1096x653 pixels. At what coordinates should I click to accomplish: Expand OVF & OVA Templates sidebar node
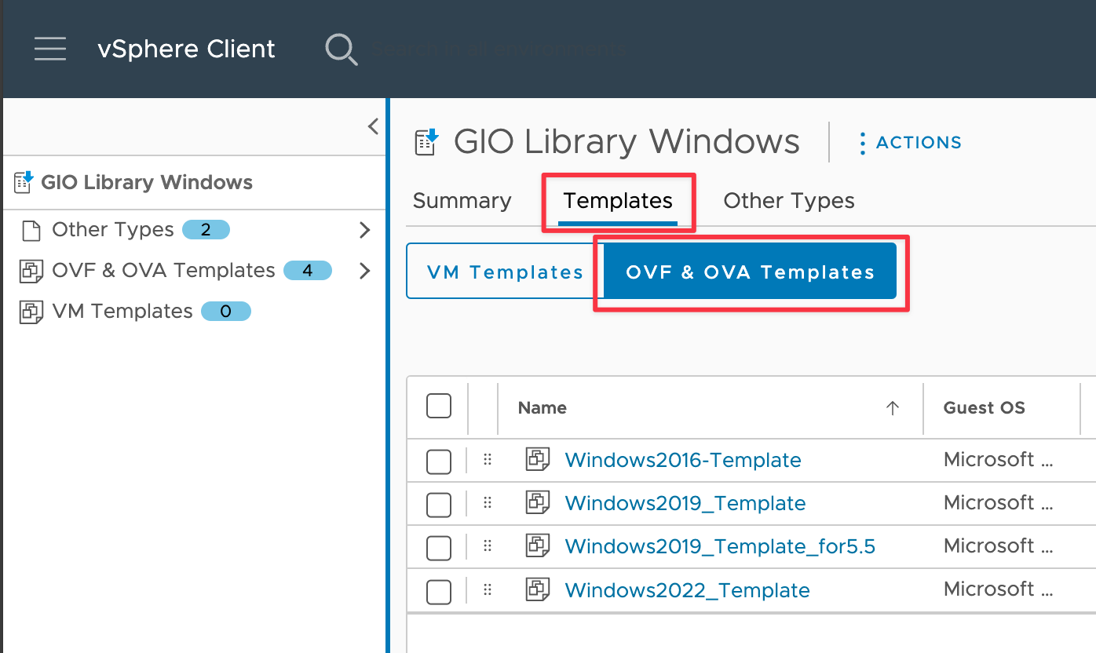tap(364, 271)
